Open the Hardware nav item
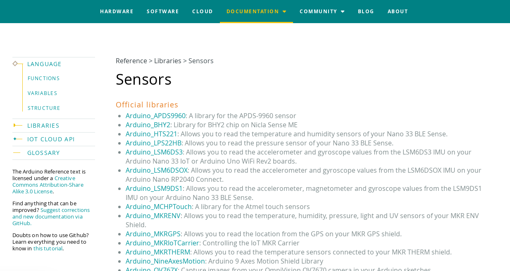 click(x=117, y=12)
